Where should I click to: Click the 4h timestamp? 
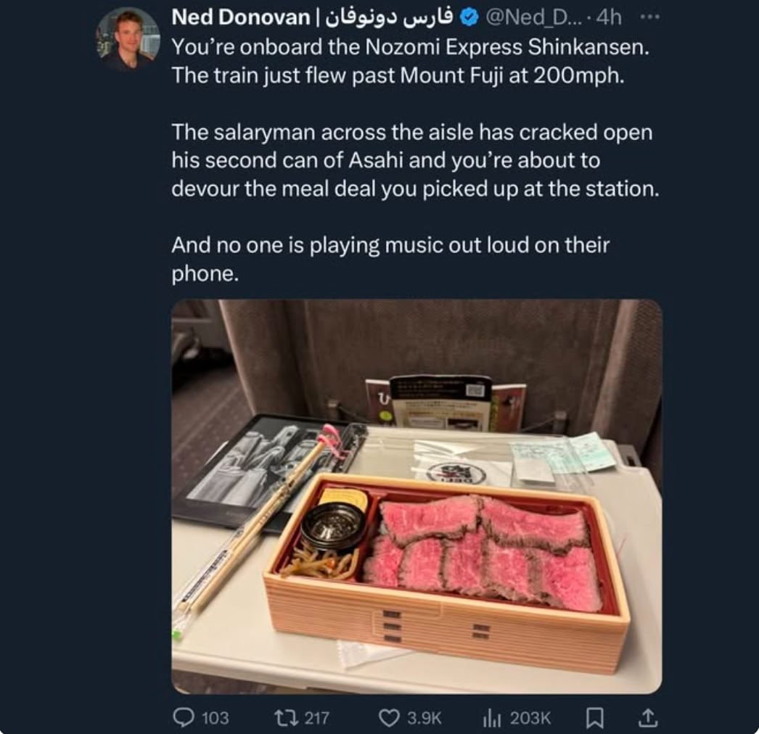[604, 20]
